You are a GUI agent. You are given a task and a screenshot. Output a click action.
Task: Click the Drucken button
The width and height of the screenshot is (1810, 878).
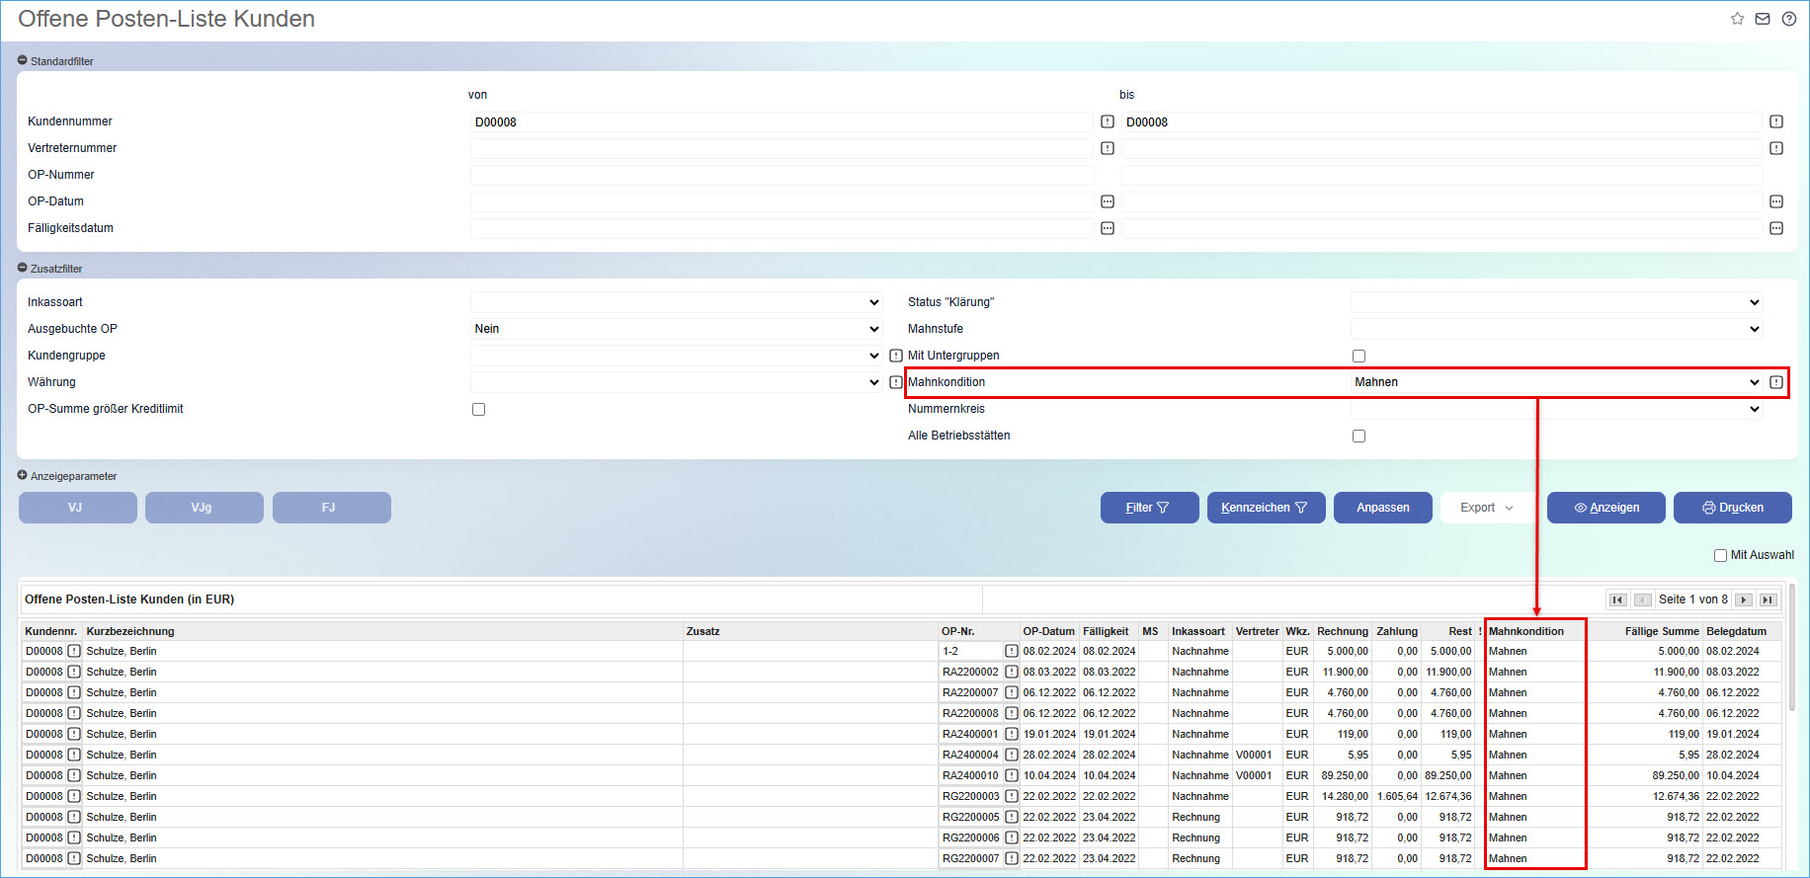[x=1732, y=508]
